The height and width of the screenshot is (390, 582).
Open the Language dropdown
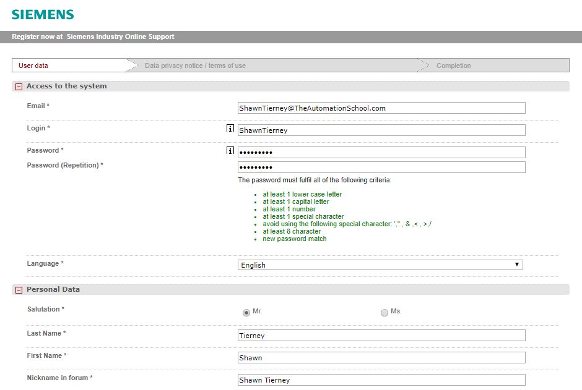click(x=380, y=265)
